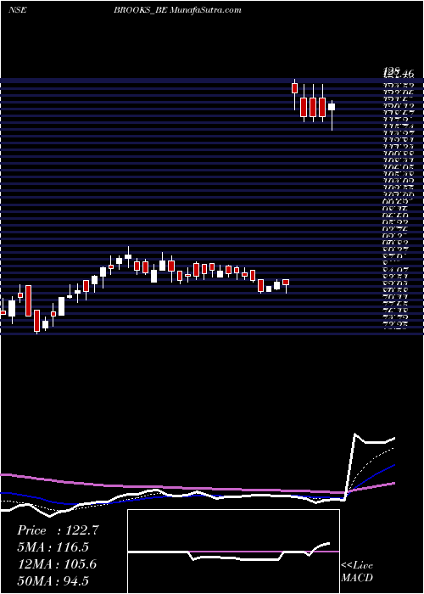This screenshot has width=424, height=594.
Task: Click the NSE exchange label
Action: pos(17,10)
